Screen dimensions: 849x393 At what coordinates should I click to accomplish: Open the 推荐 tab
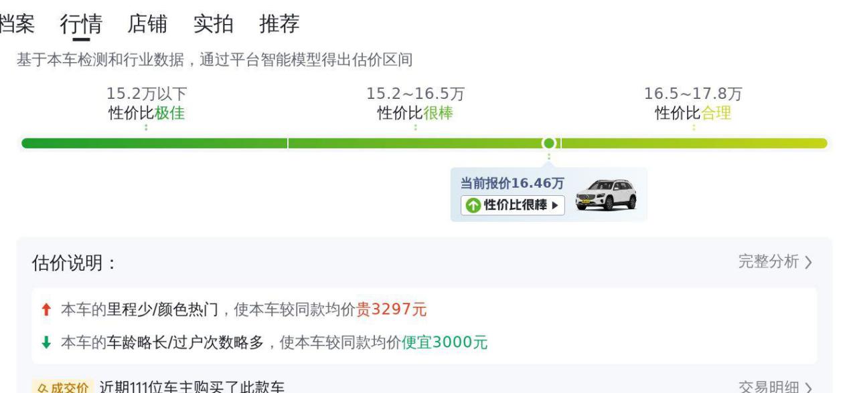pyautogui.click(x=279, y=24)
